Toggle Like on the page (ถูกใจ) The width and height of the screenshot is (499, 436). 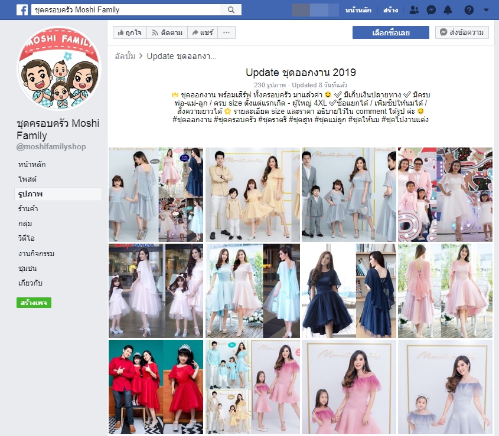pyautogui.click(x=129, y=32)
